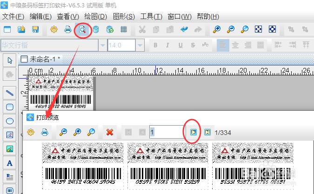314x194 pixels.
Task: Select right text alignment
Action: 248,45
